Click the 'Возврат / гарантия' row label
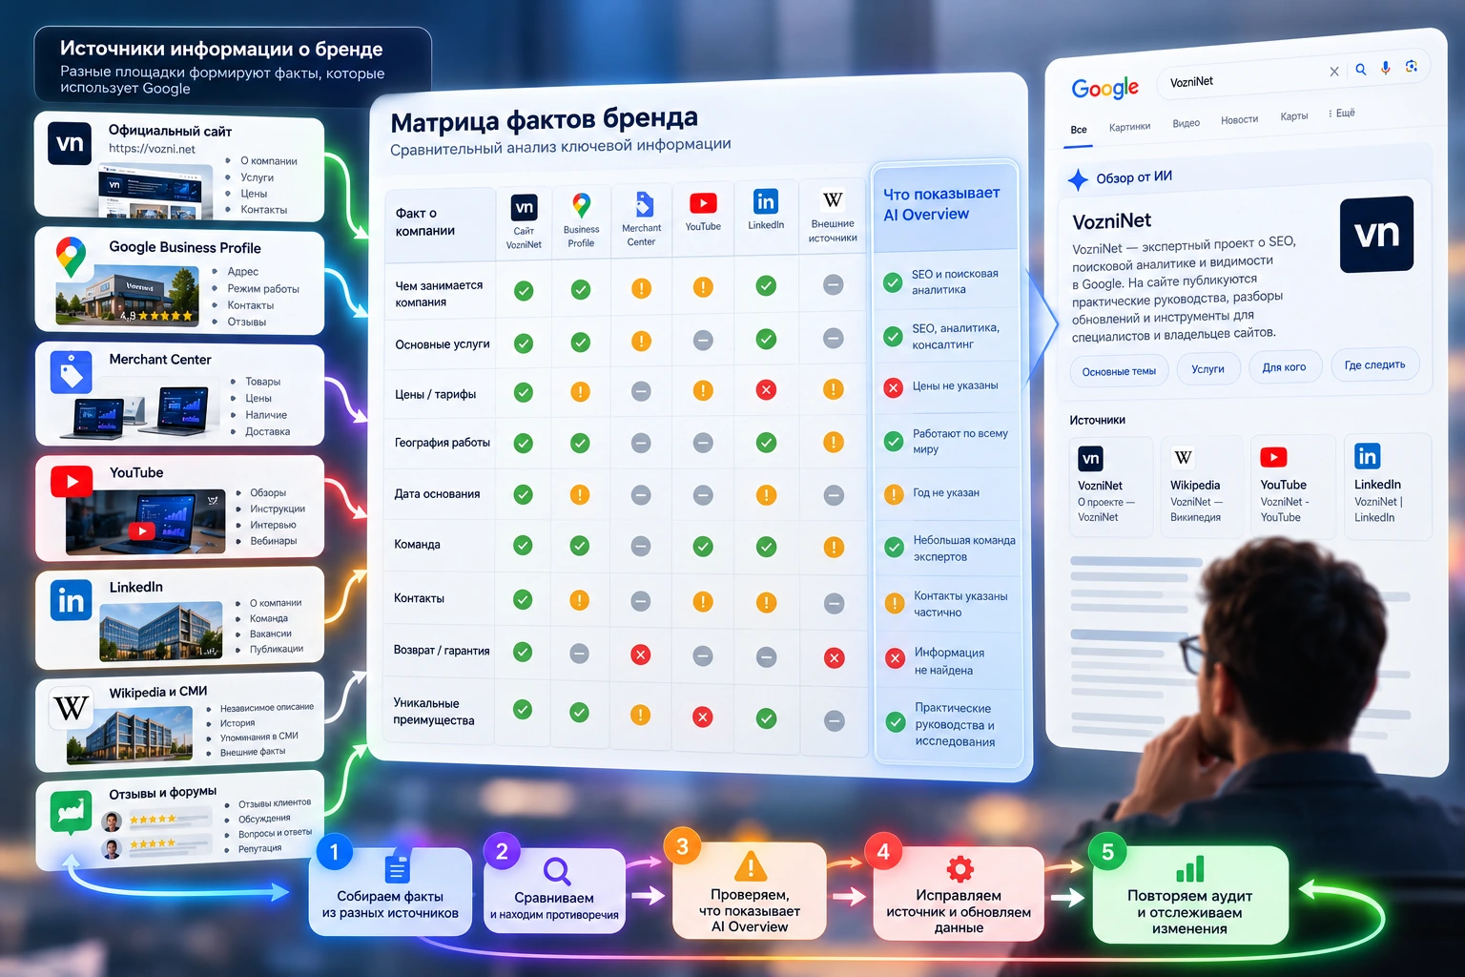Image resolution: width=1465 pixels, height=977 pixels. pyautogui.click(x=442, y=651)
